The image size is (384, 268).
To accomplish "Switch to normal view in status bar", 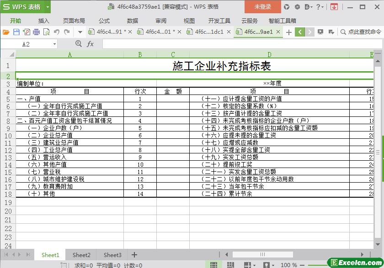I will [x=214, y=265].
